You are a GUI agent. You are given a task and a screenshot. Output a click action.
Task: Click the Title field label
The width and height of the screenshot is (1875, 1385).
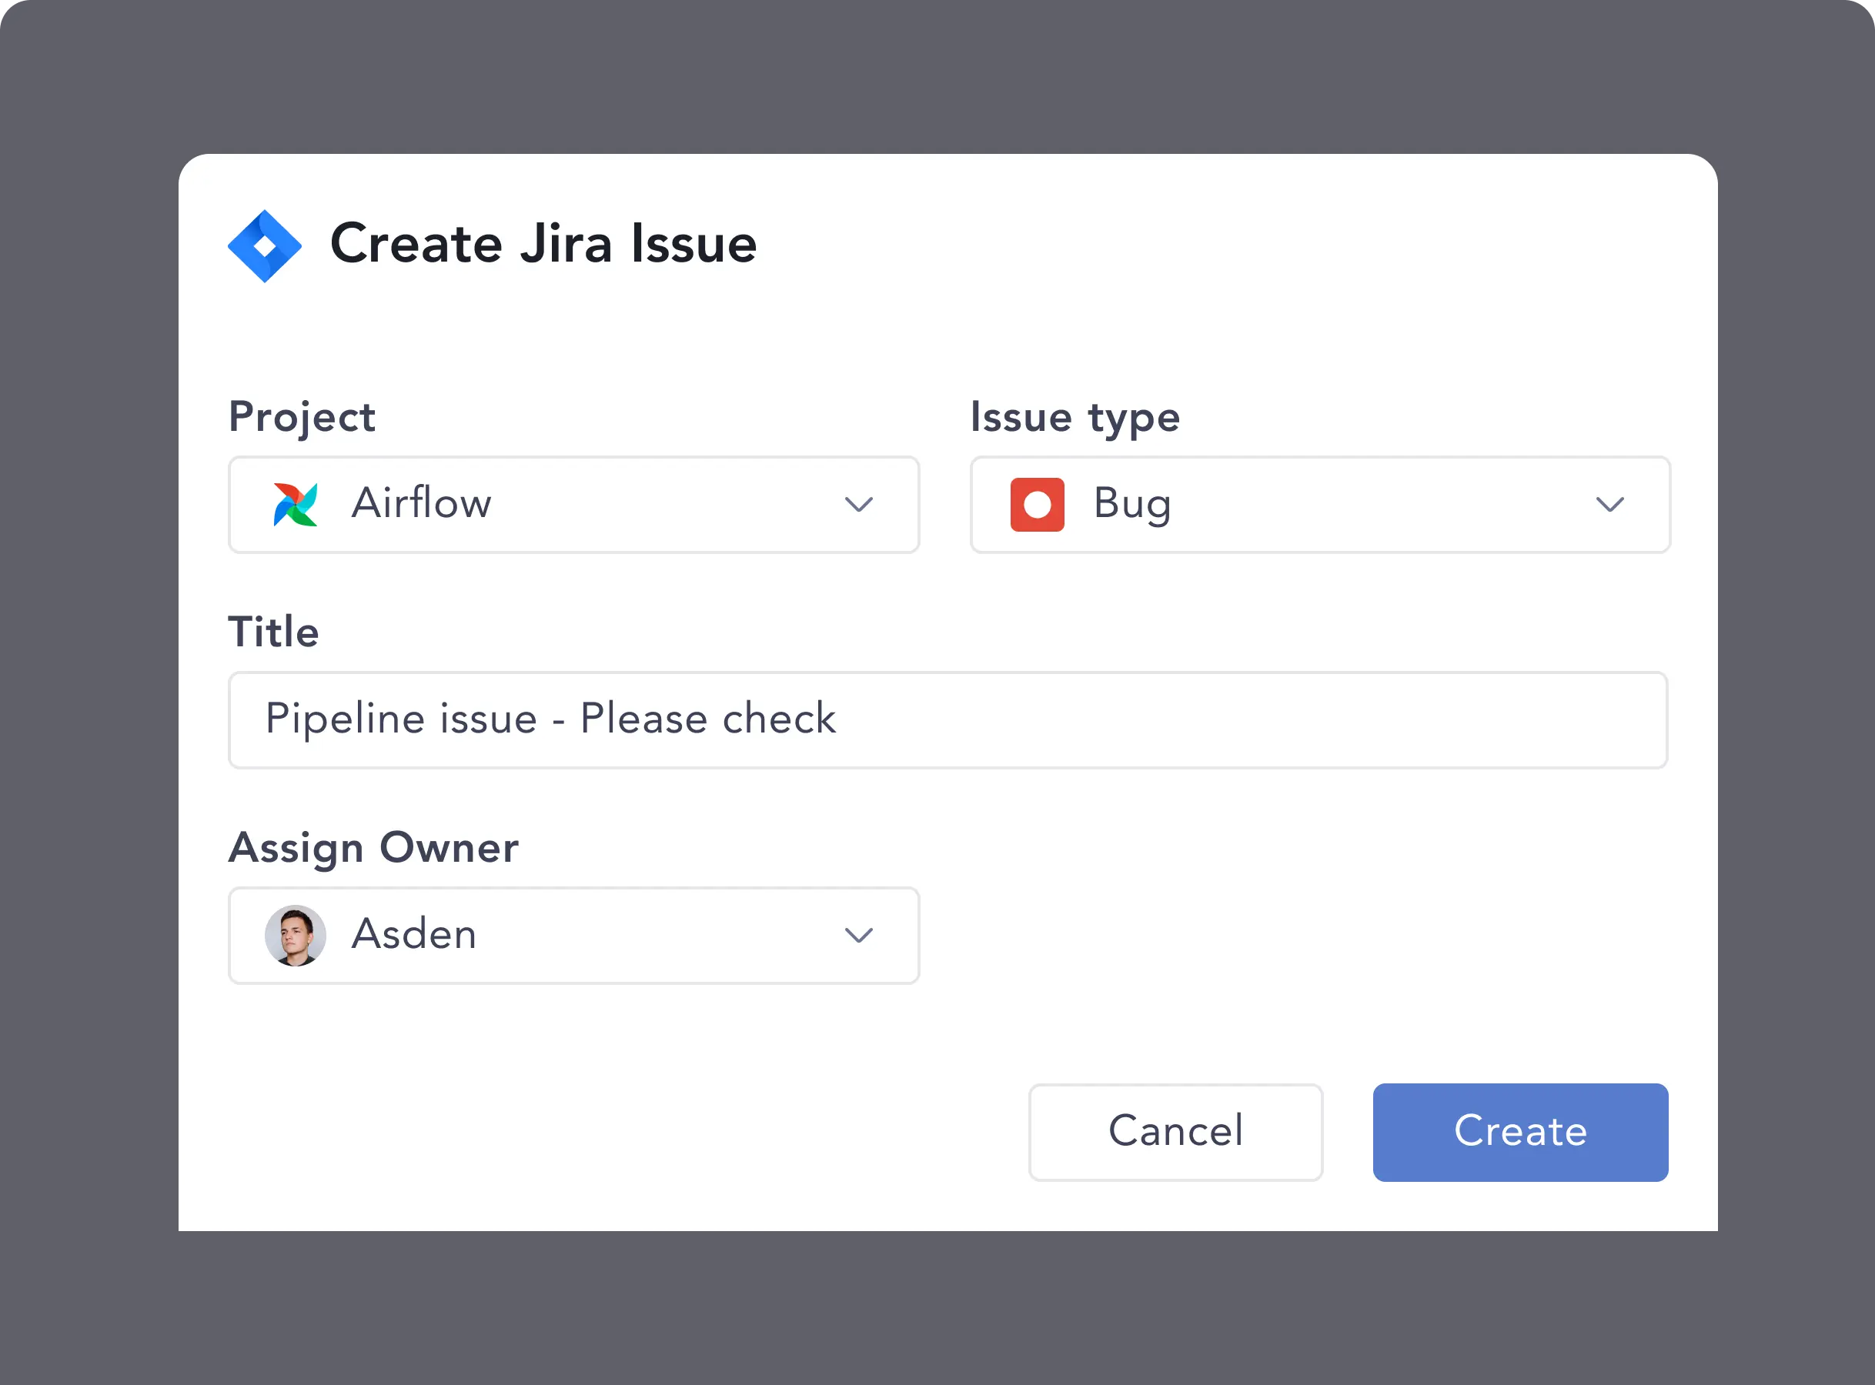(273, 632)
